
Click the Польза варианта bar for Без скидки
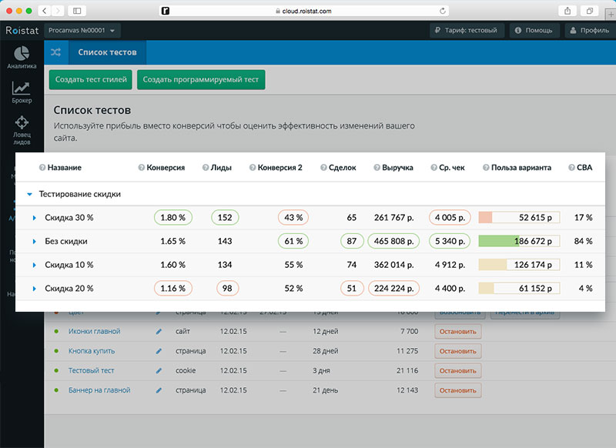coord(519,242)
